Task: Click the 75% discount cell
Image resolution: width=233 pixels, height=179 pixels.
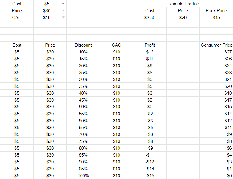Action: [83, 141]
